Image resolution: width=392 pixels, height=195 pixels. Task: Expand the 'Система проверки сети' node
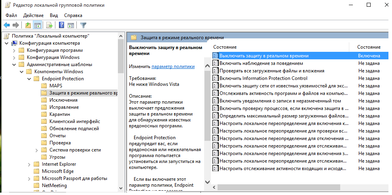point(36,150)
